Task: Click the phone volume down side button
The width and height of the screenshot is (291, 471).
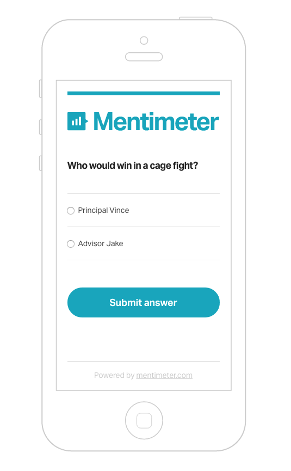Action: [x=40, y=163]
